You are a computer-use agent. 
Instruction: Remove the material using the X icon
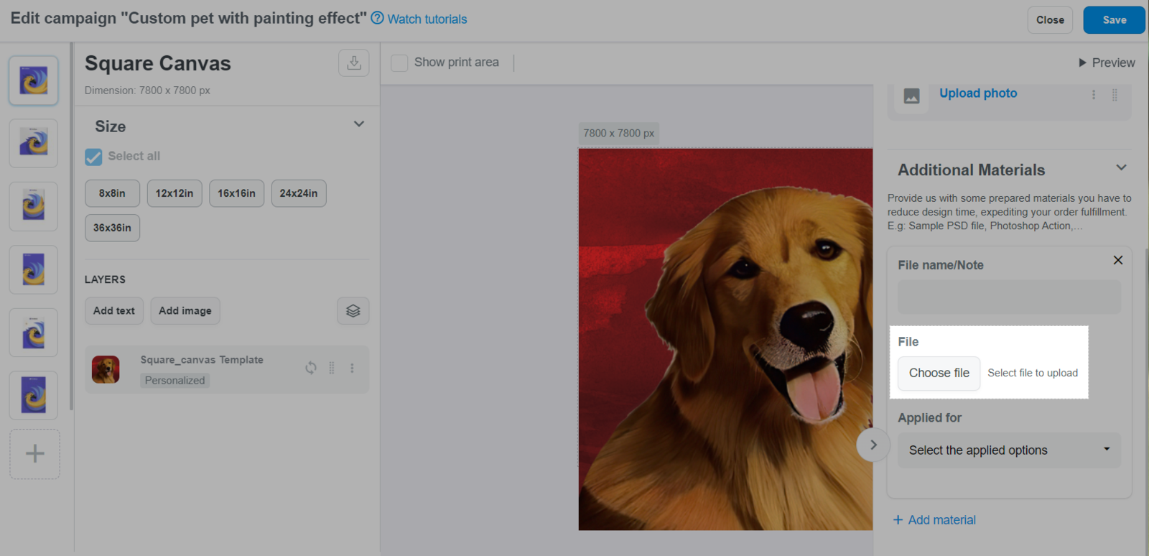coord(1118,260)
